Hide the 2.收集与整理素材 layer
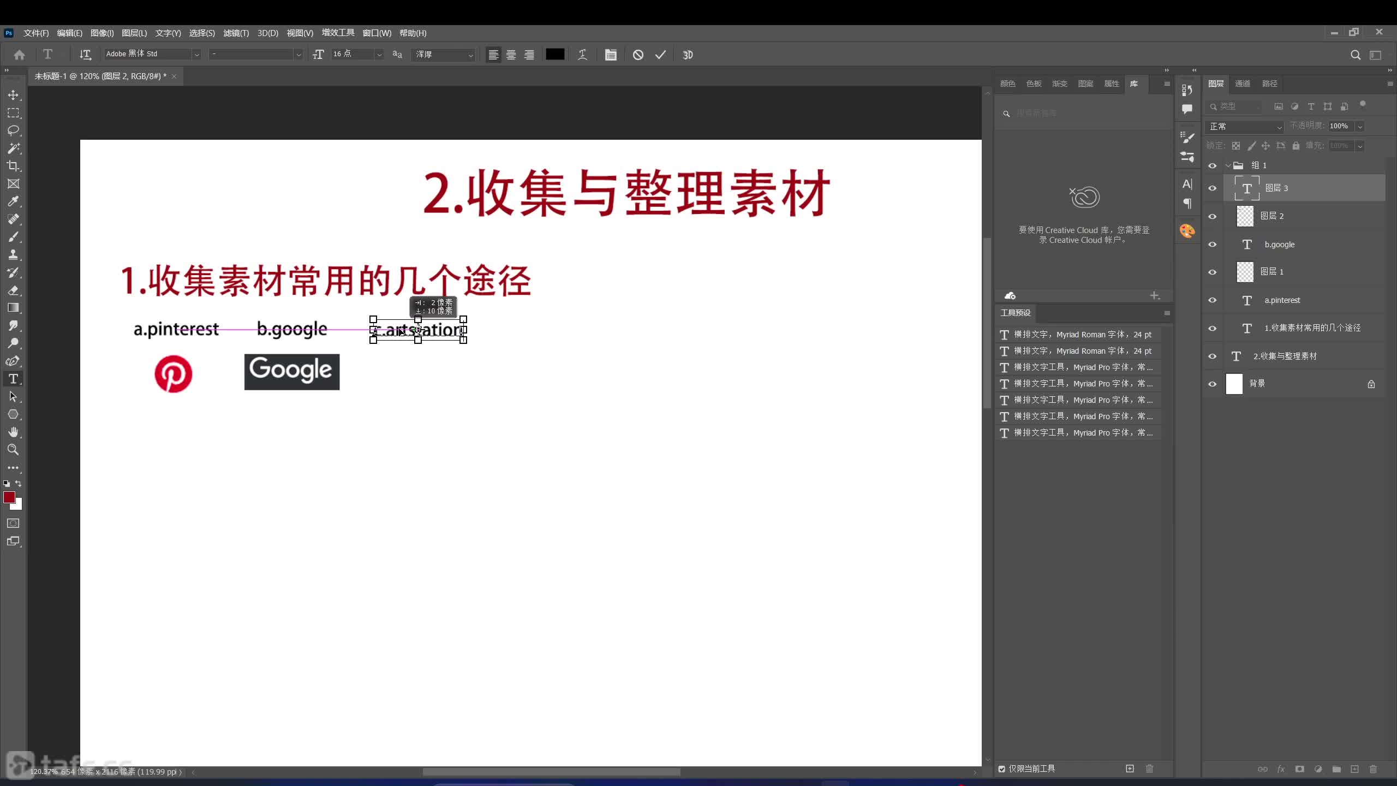Screen dimensions: 1397x786 [x=1213, y=356]
